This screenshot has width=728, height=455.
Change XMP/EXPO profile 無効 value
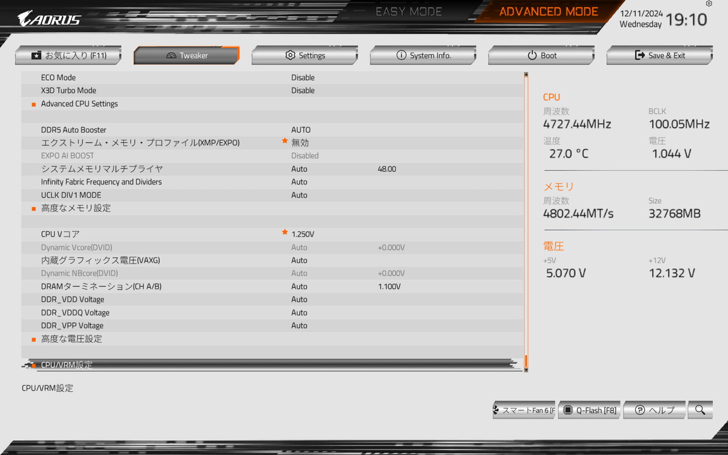300,143
